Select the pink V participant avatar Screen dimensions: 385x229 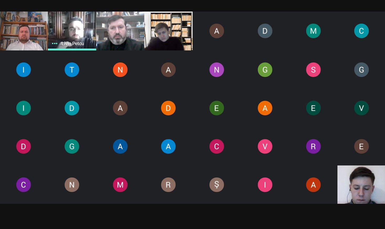tap(265, 146)
